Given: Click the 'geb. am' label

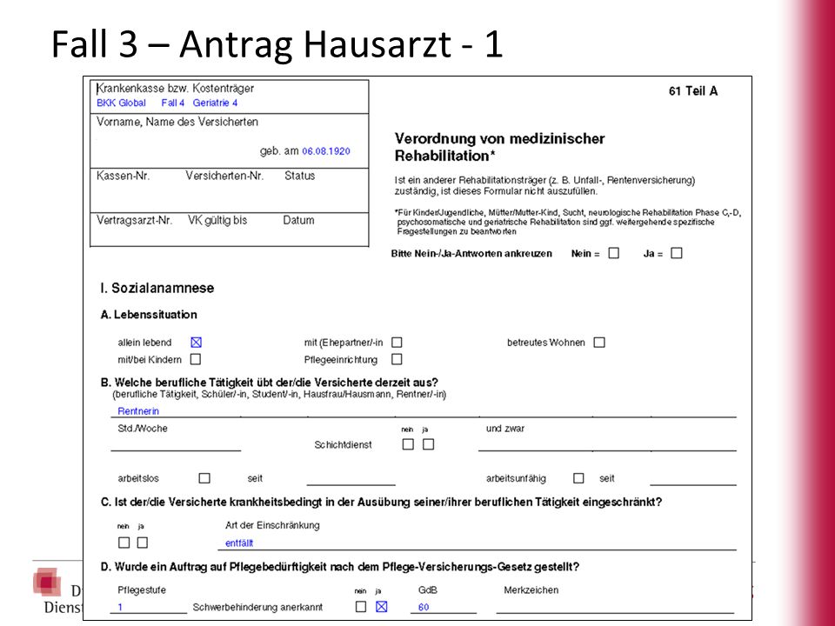Looking at the screenshot, I should (x=279, y=151).
